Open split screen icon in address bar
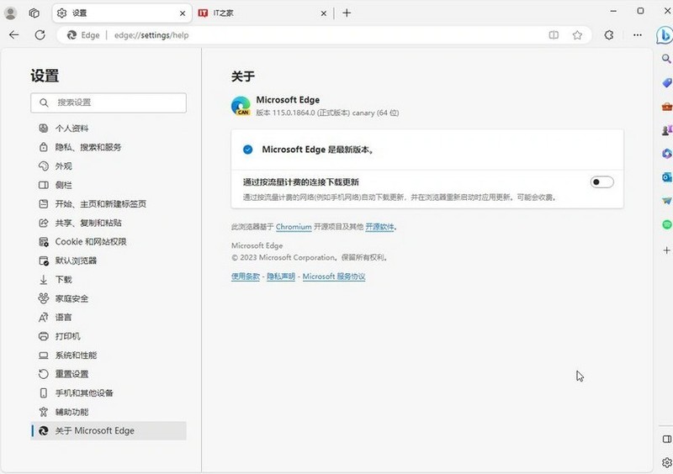This screenshot has width=673, height=474. coord(554,35)
